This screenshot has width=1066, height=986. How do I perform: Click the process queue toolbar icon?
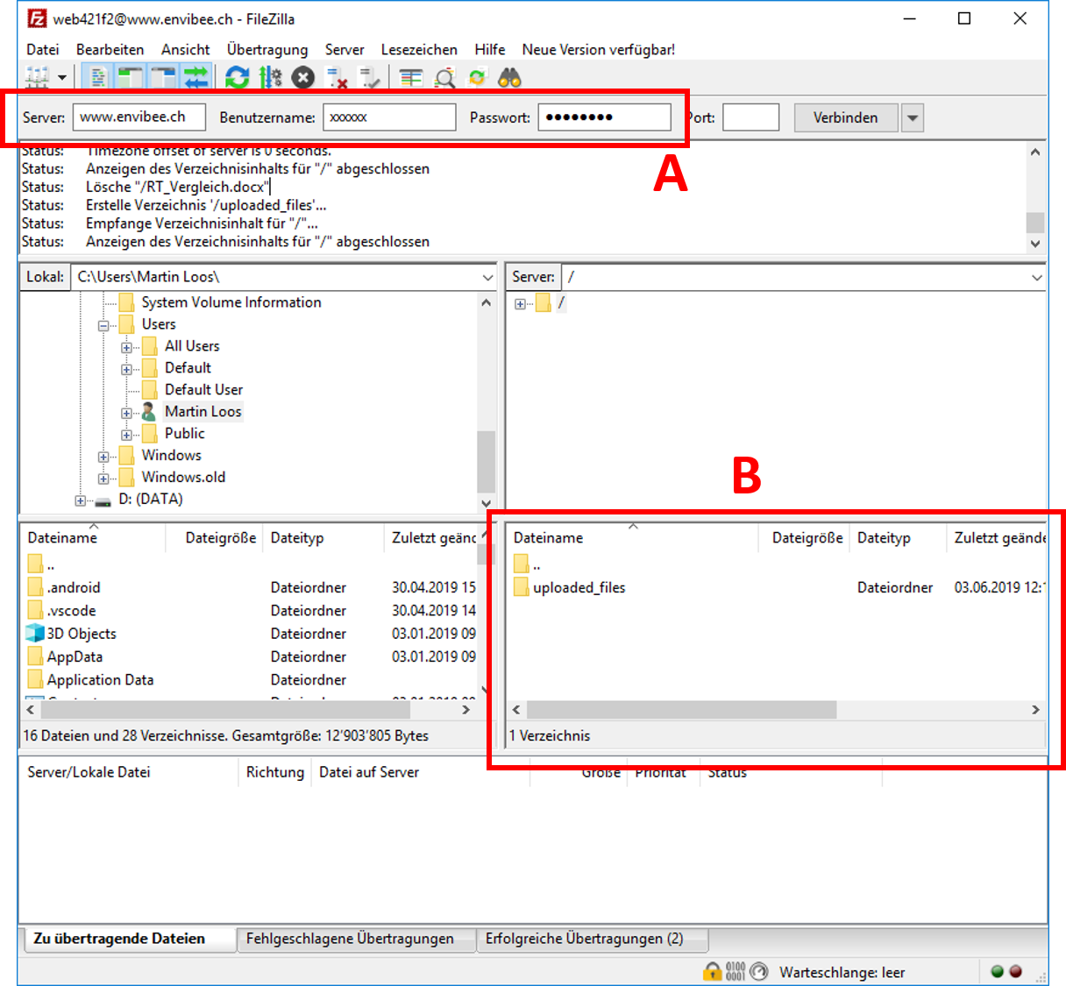pos(270,78)
